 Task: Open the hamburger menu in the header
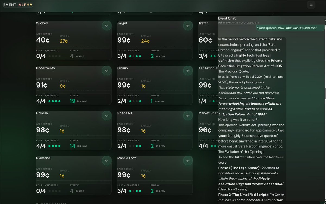point(311,5)
